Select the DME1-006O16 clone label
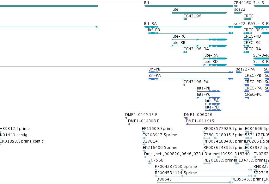Viewport: 269px width, 184px height. (x=198, y=115)
